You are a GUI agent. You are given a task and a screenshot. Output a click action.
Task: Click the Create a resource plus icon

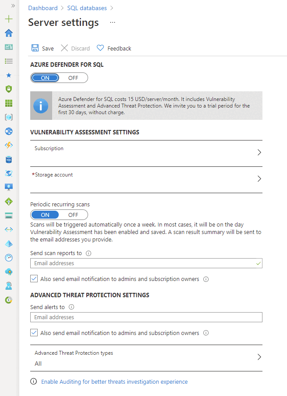(9, 19)
